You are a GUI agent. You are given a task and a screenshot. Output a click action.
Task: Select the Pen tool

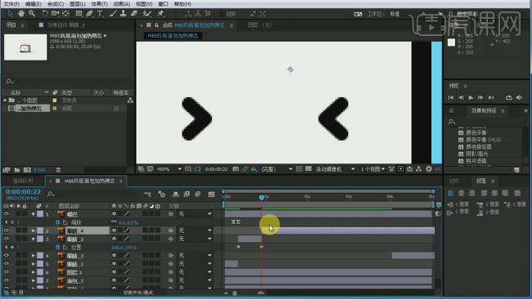click(89, 14)
